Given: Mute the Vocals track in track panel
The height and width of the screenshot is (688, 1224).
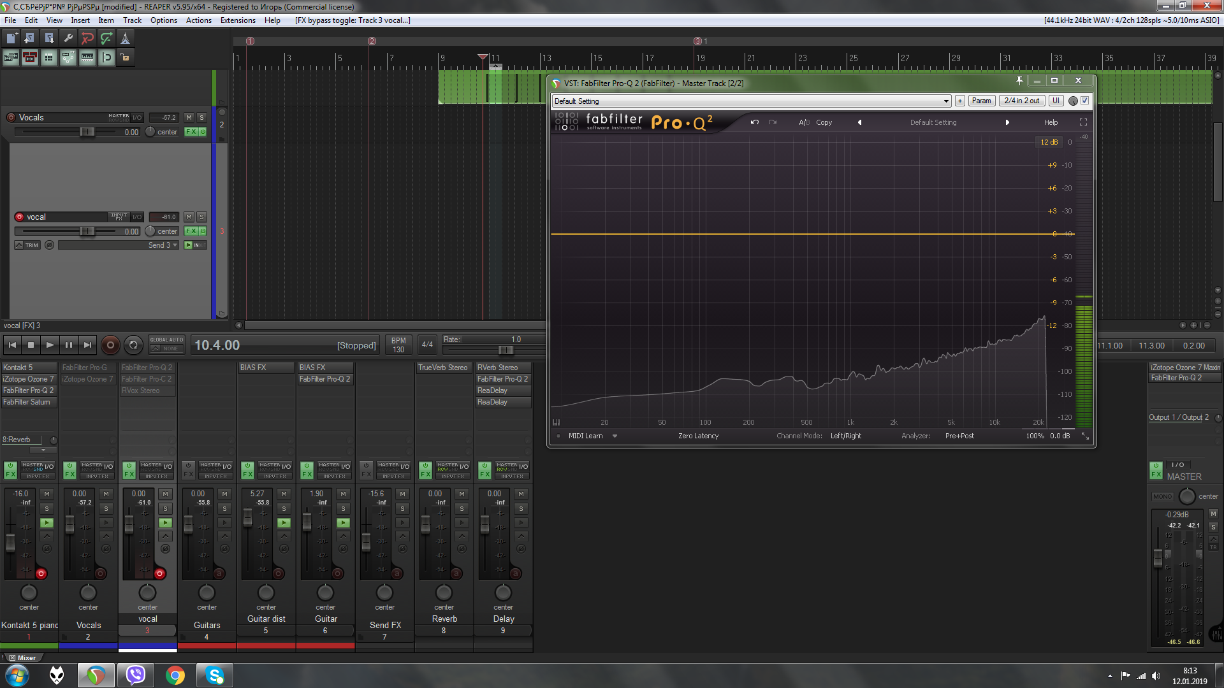Looking at the screenshot, I should pos(189,117).
